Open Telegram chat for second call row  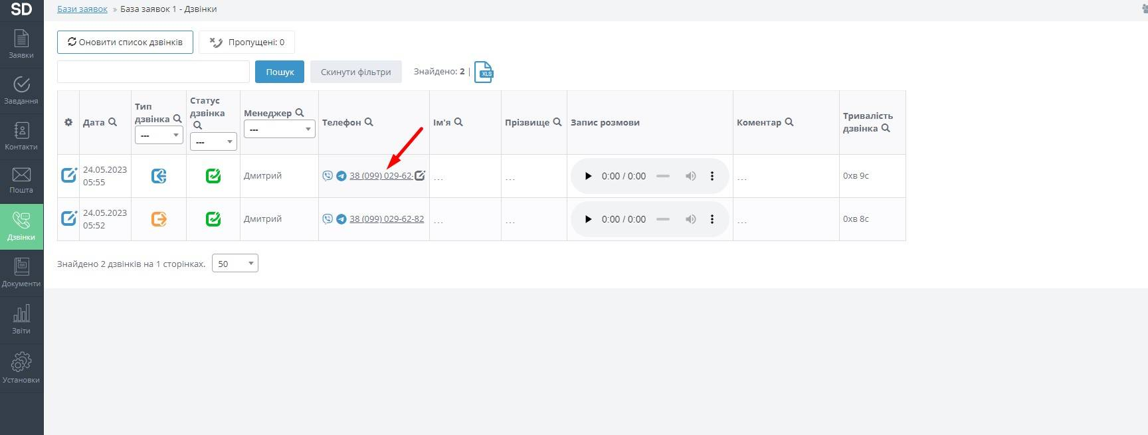pyautogui.click(x=341, y=219)
